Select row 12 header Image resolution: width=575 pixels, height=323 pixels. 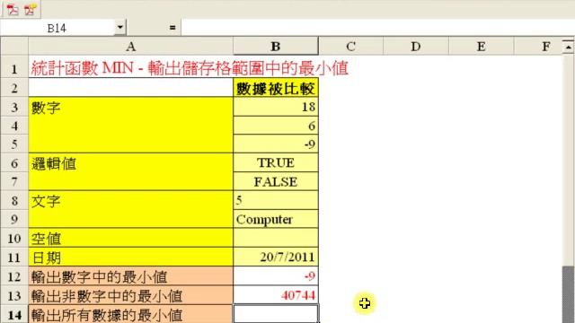tap(14, 276)
